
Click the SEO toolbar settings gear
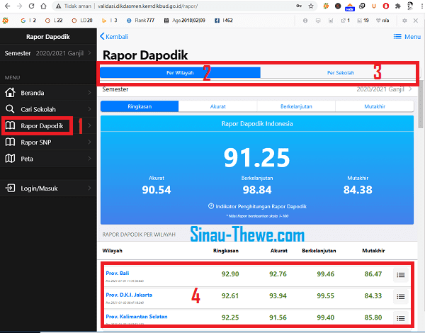coord(404,21)
